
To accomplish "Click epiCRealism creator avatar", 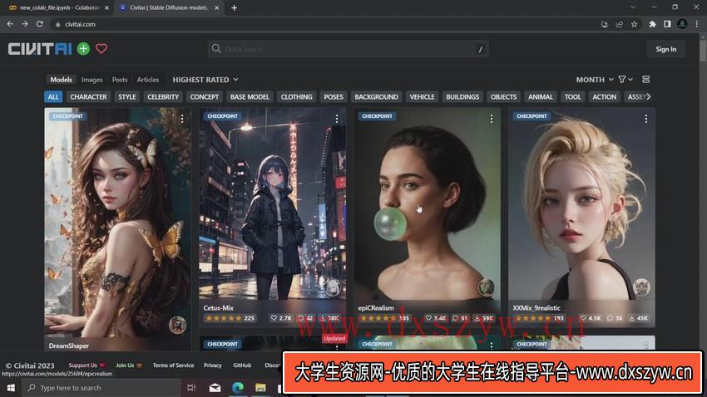I will 487,287.
